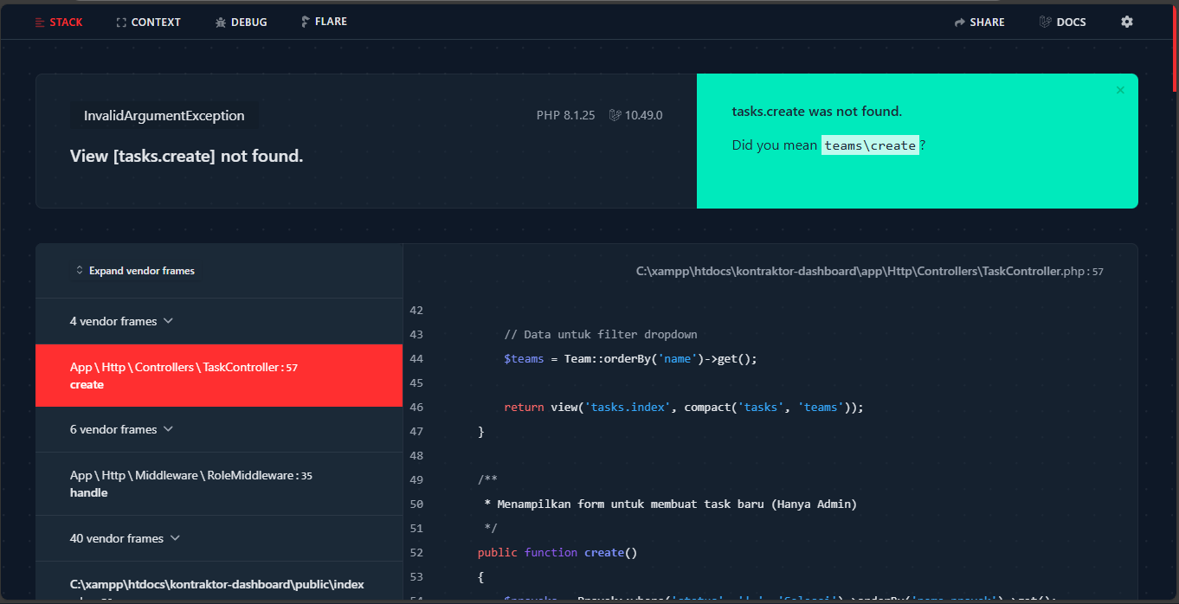Click the Share arrow icon
This screenshot has width=1179, height=604.
pos(959,22)
